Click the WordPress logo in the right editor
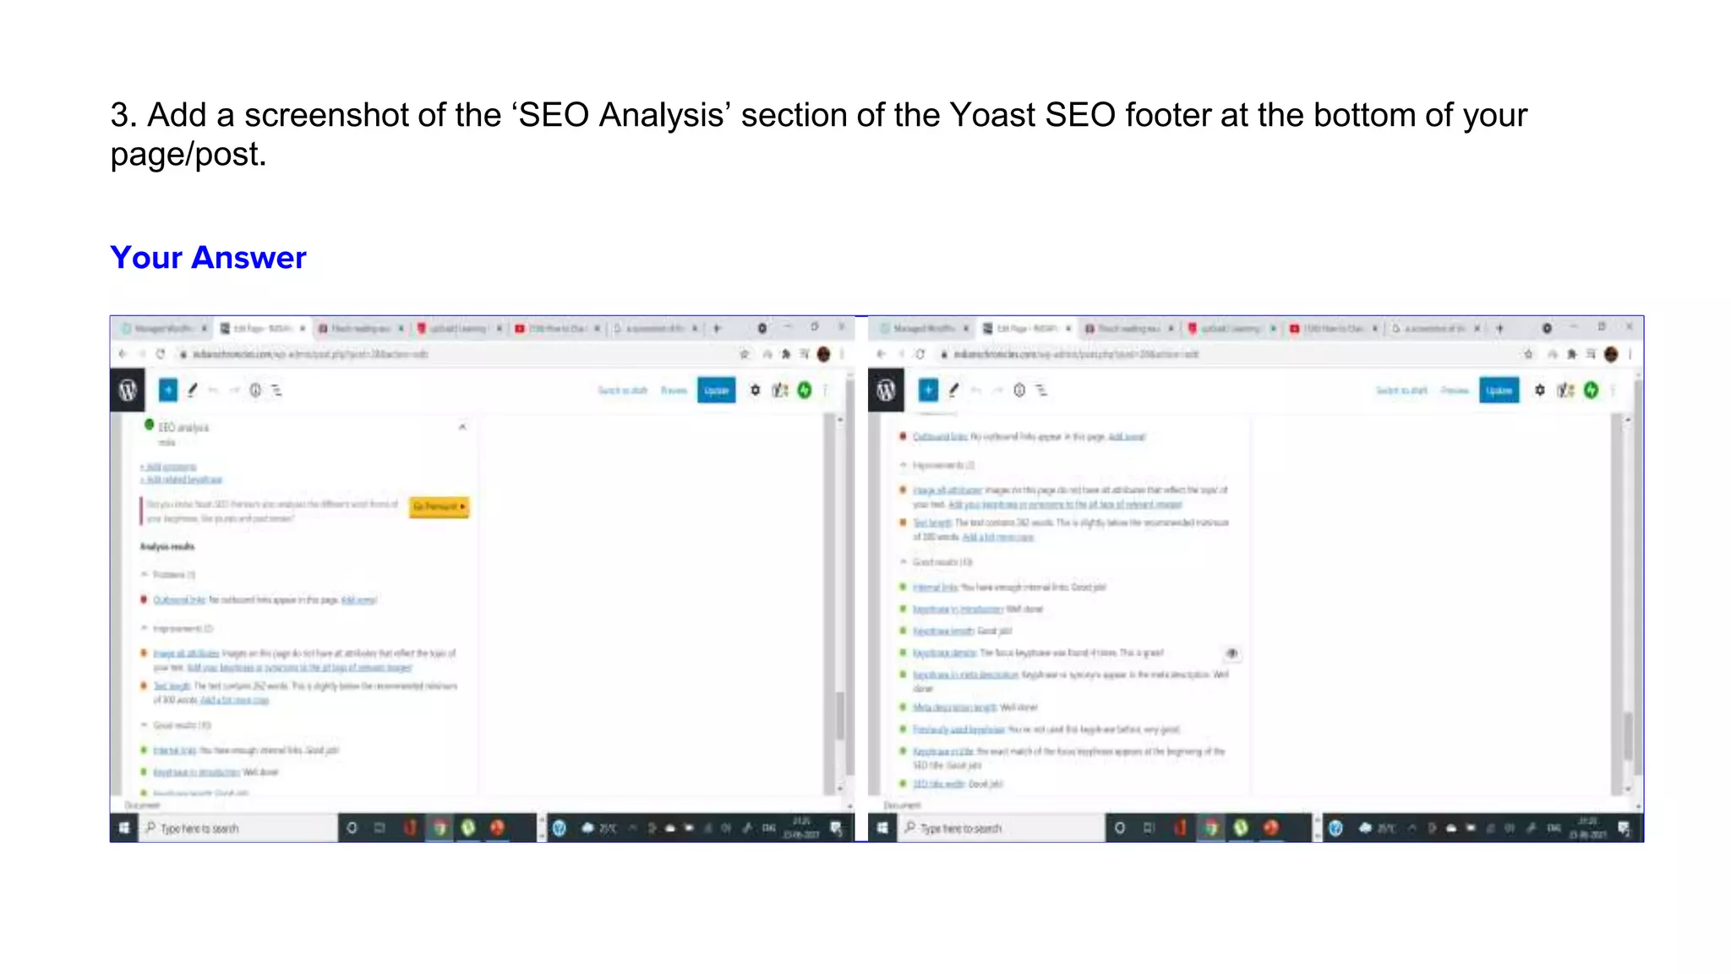This screenshot has height=974, width=1731. coord(886,390)
